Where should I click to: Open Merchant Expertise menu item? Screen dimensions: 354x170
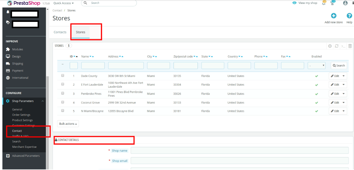[x=24, y=147]
